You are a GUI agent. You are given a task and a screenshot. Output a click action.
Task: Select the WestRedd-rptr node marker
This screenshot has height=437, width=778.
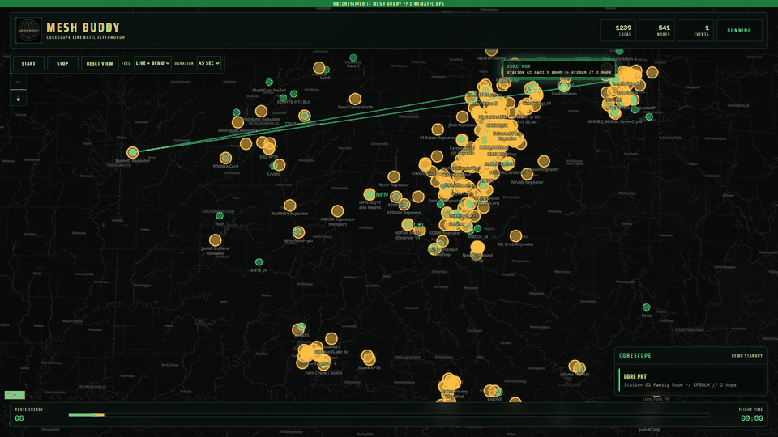(x=298, y=232)
